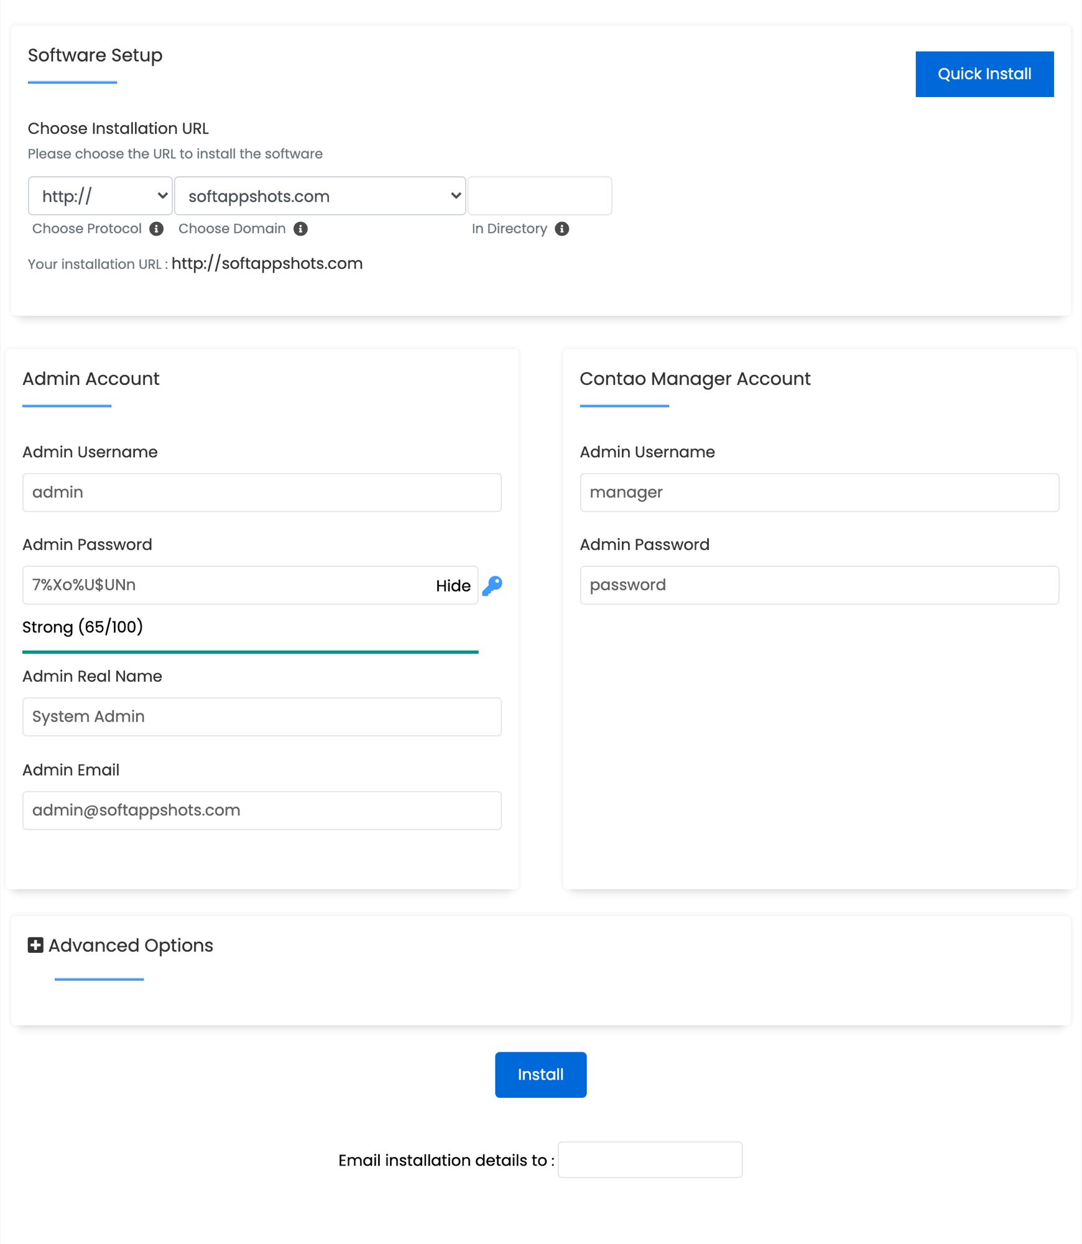Click the Admin Email field showing admin@softappshots.com
Screen dimensions: 1082x1244
[262, 810]
